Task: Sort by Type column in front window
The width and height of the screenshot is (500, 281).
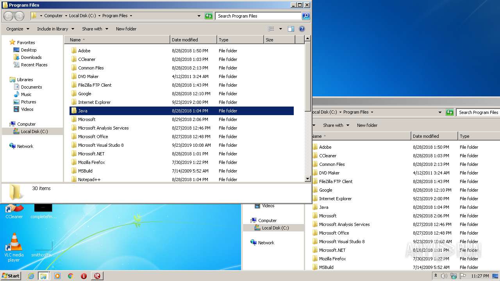Action: coord(240,40)
